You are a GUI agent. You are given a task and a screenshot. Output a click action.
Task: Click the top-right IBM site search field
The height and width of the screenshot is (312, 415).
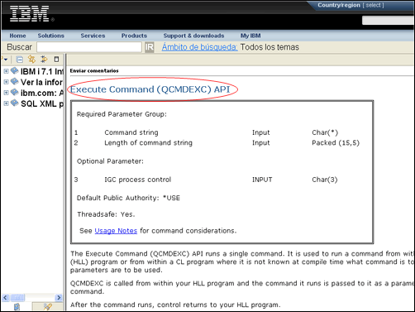coord(389,21)
